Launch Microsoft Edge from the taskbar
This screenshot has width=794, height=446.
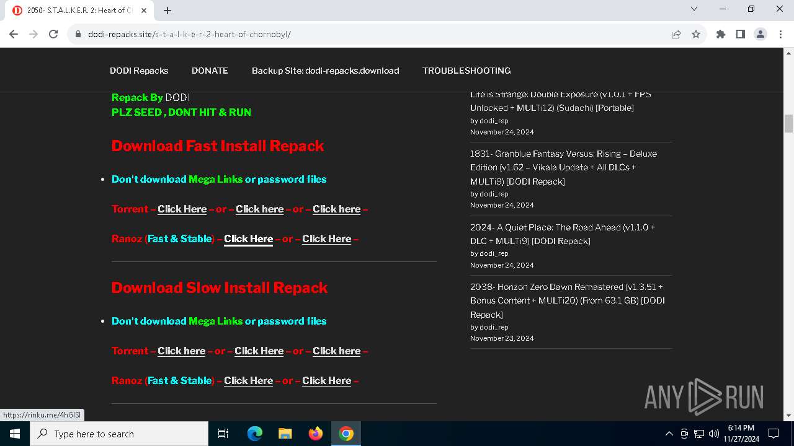(x=255, y=434)
